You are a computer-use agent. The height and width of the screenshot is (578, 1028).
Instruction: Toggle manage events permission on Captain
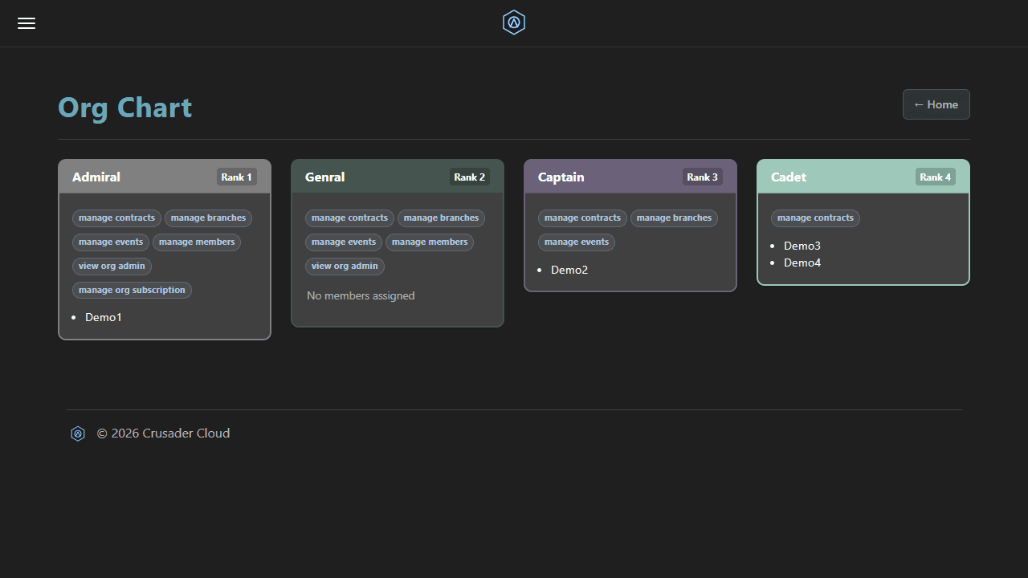576,242
